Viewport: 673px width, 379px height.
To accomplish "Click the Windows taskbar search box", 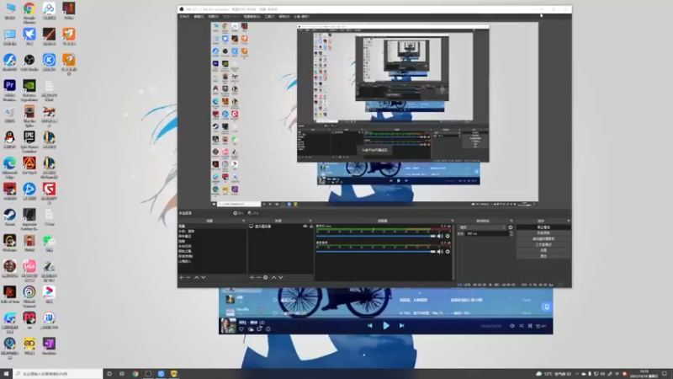I will click(57, 374).
